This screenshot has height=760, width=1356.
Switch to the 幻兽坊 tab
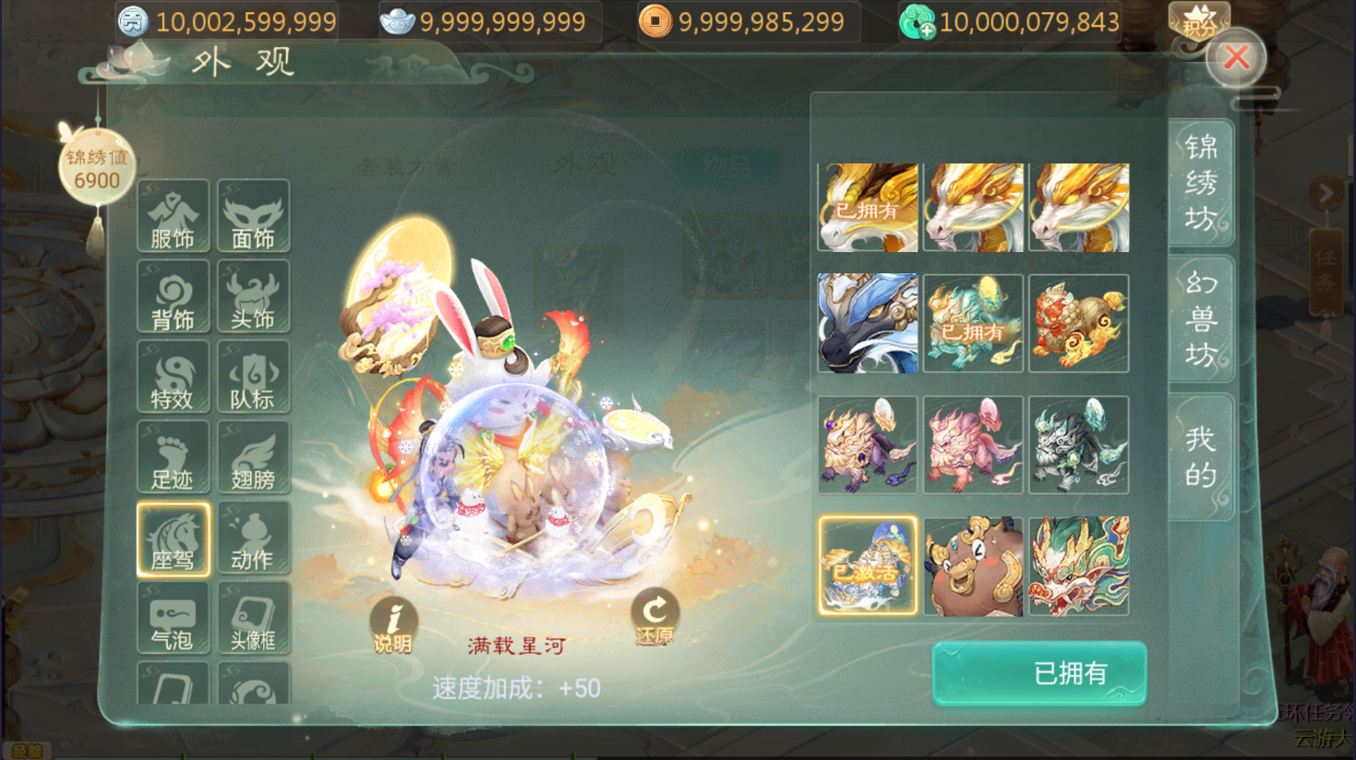[1200, 320]
